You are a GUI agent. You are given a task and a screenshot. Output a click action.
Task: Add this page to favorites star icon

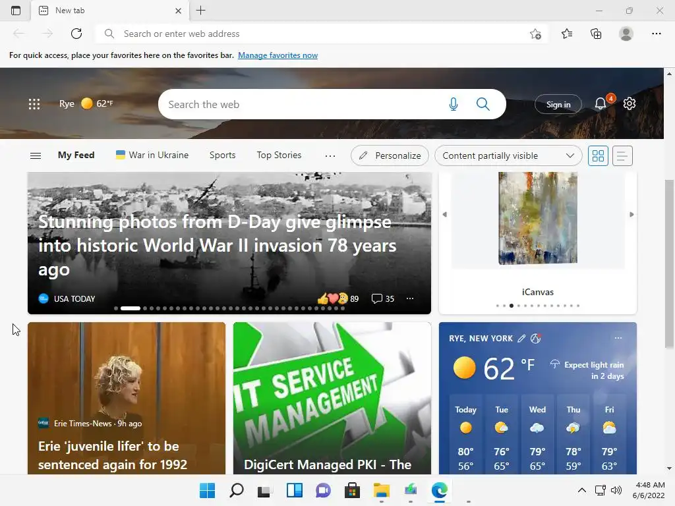tap(535, 34)
